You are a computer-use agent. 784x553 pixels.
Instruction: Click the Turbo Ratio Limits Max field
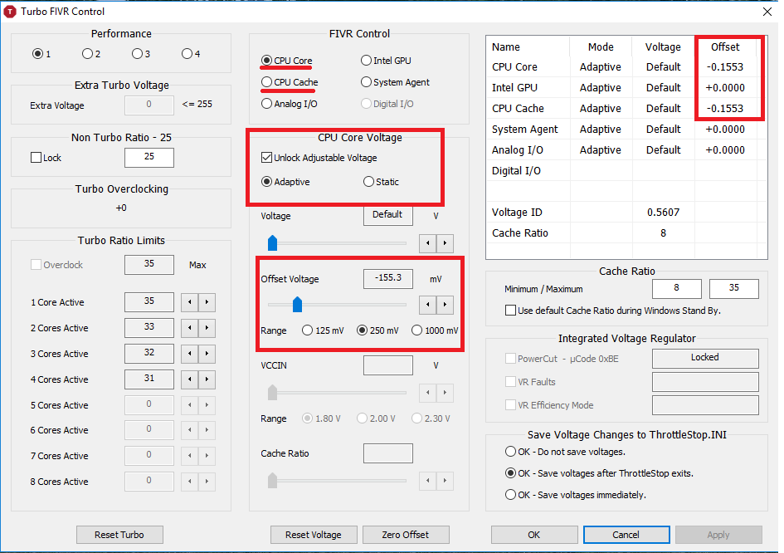(149, 264)
